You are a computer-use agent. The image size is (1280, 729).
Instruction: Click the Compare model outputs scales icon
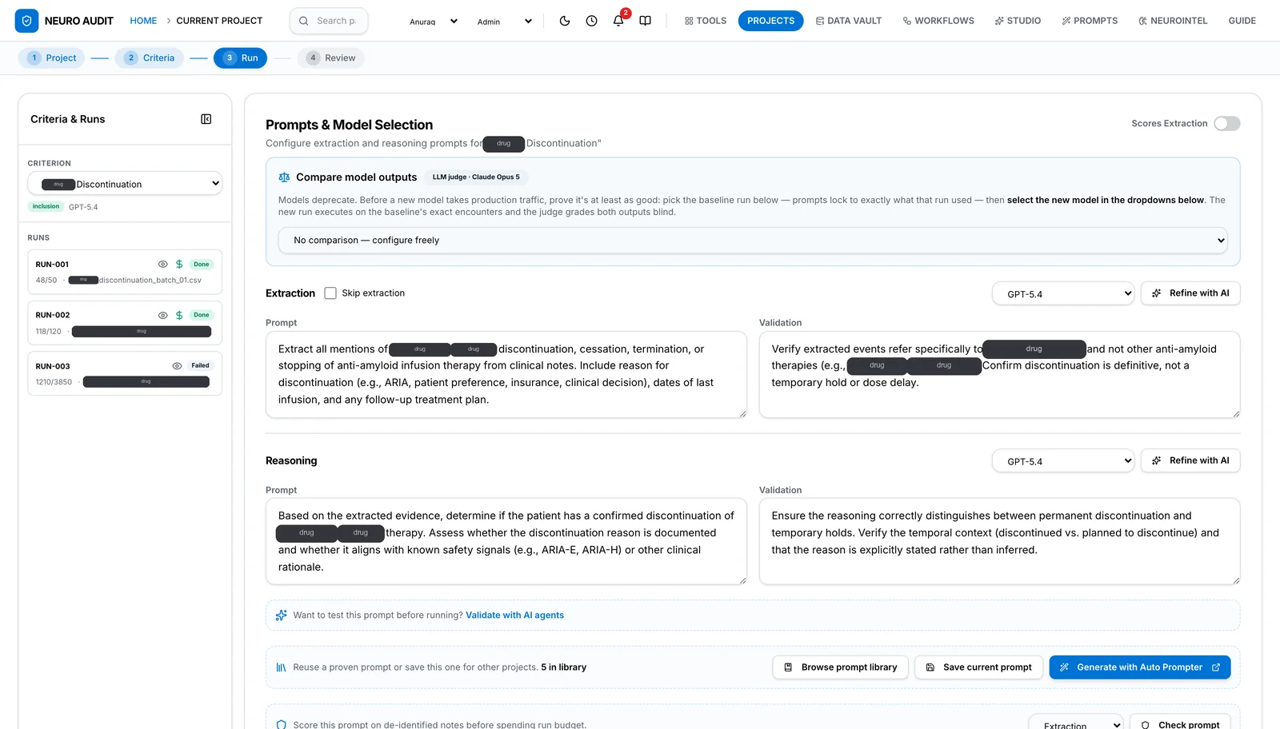point(284,177)
